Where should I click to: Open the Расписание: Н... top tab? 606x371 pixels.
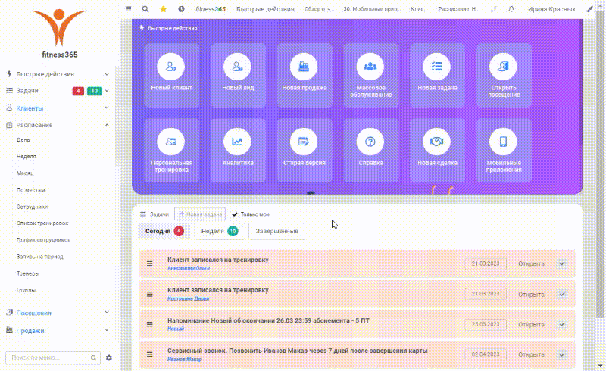pos(459,9)
